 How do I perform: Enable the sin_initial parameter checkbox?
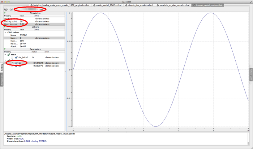12,57
